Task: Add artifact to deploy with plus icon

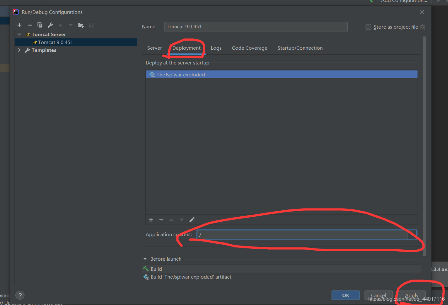Action: pyautogui.click(x=151, y=220)
